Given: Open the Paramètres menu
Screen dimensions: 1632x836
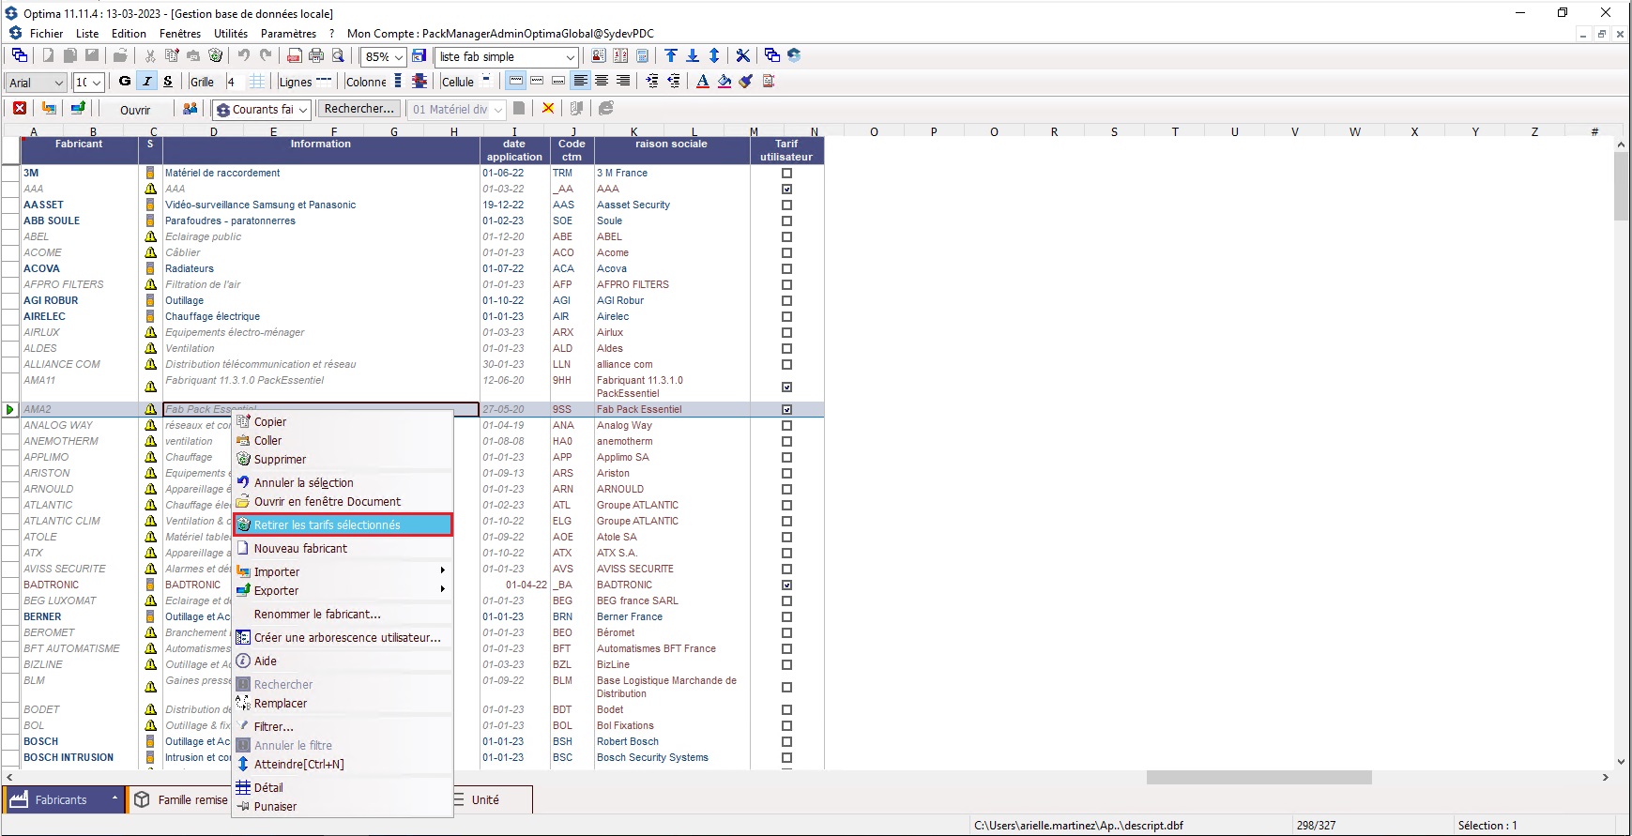Looking at the screenshot, I should (288, 33).
